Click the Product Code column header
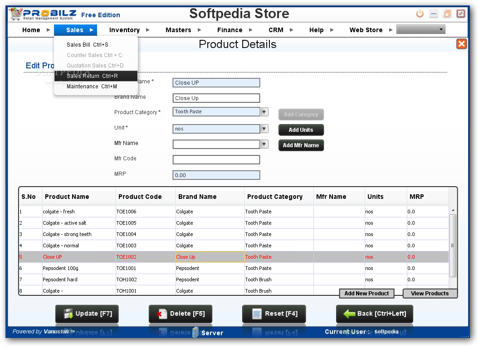This screenshot has height=347, width=479. click(146, 197)
